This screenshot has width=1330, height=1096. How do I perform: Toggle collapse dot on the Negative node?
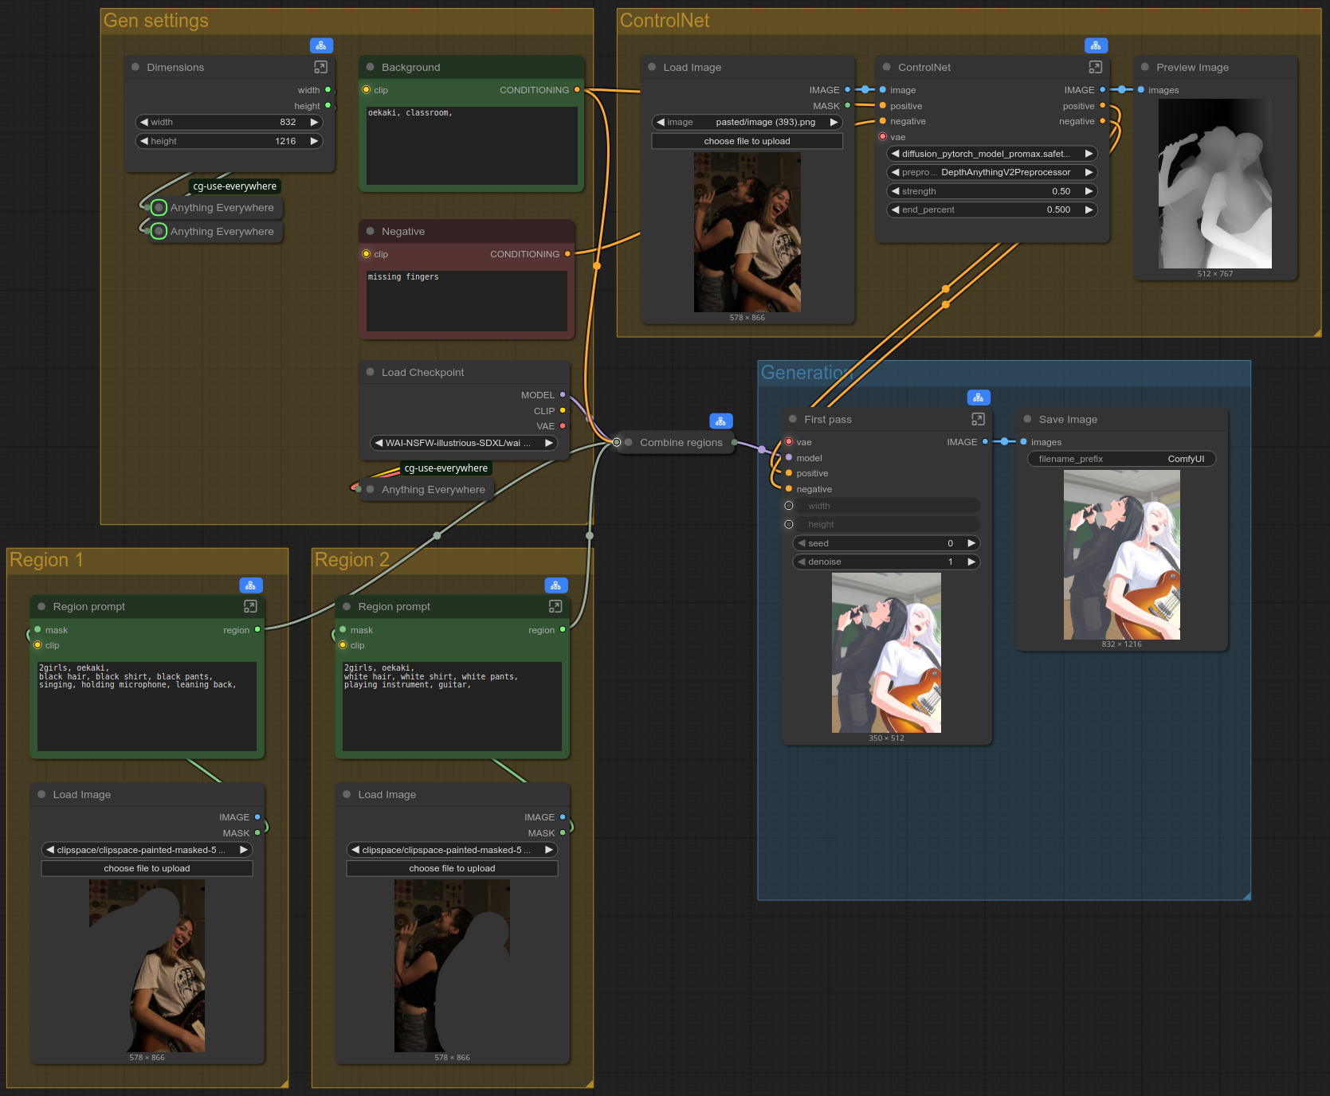tap(371, 232)
